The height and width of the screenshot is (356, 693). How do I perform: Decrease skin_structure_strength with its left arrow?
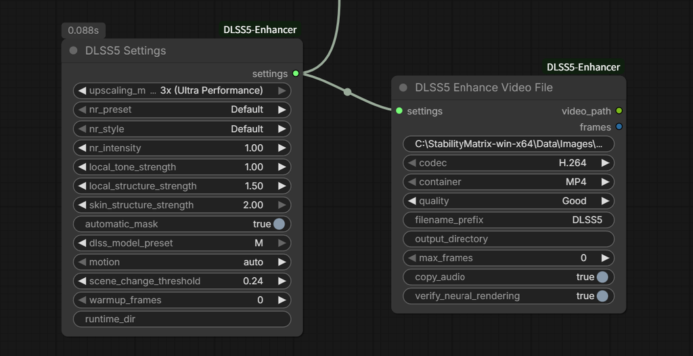[82, 205]
